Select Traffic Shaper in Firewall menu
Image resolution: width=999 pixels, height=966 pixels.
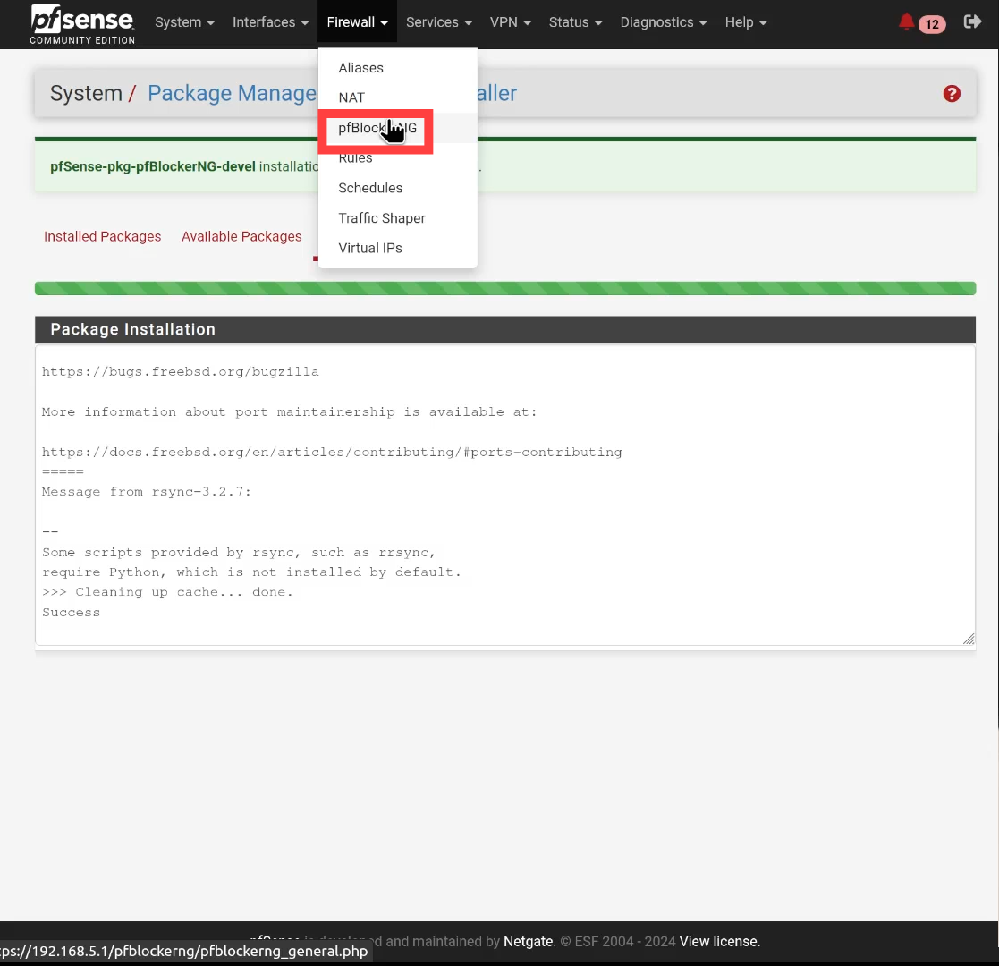coord(398,218)
